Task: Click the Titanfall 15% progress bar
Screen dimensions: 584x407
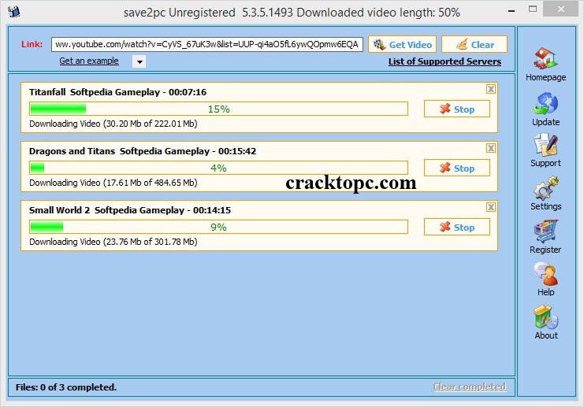Action: coord(218,109)
